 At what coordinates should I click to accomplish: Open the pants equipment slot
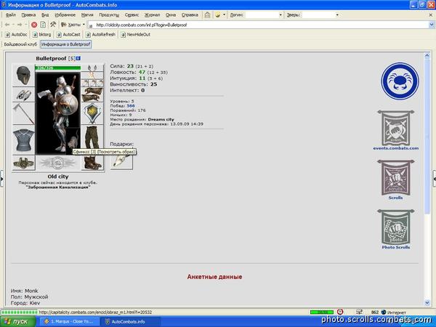click(92, 137)
